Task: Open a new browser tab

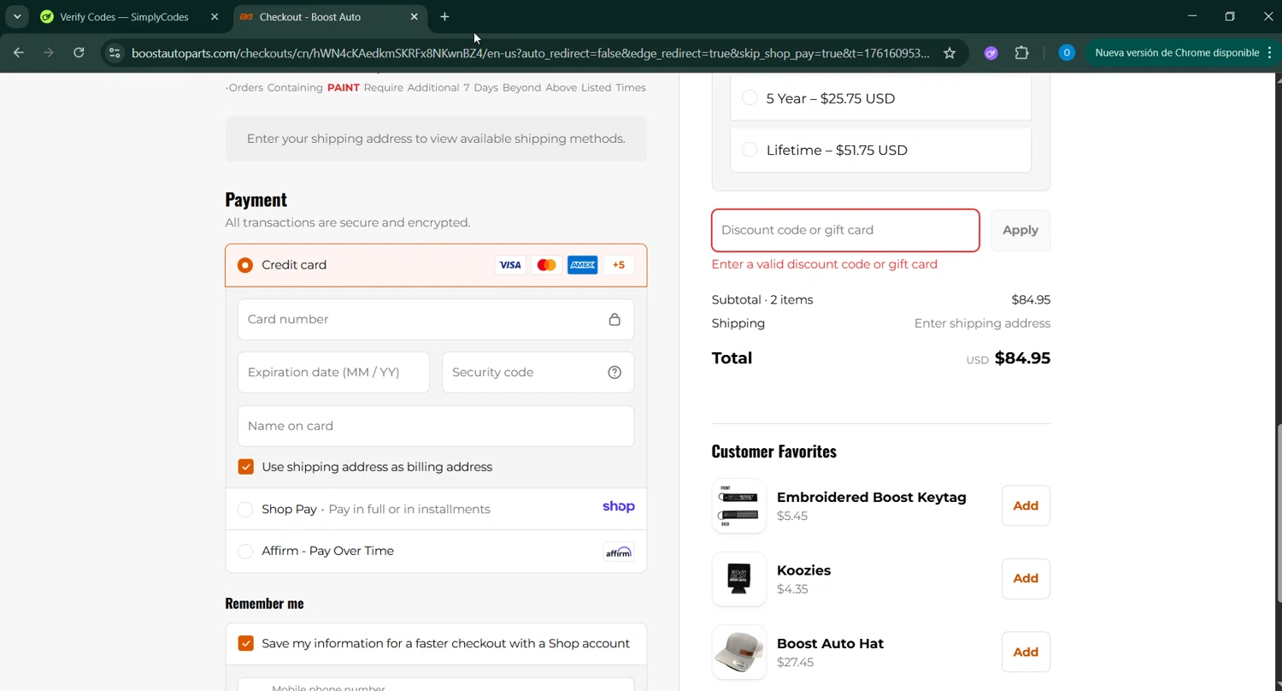Action: pos(444,17)
